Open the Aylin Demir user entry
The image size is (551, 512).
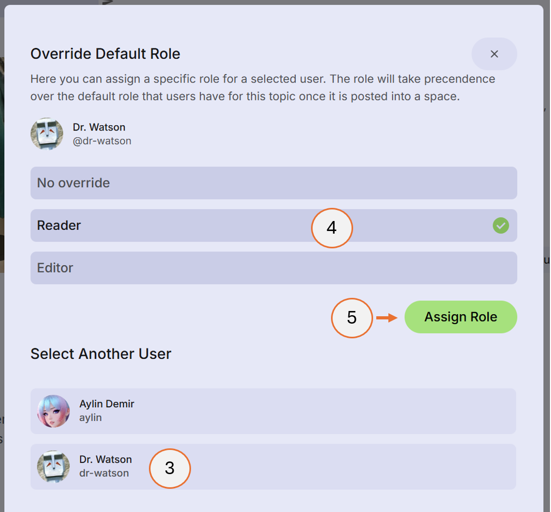pos(274,410)
